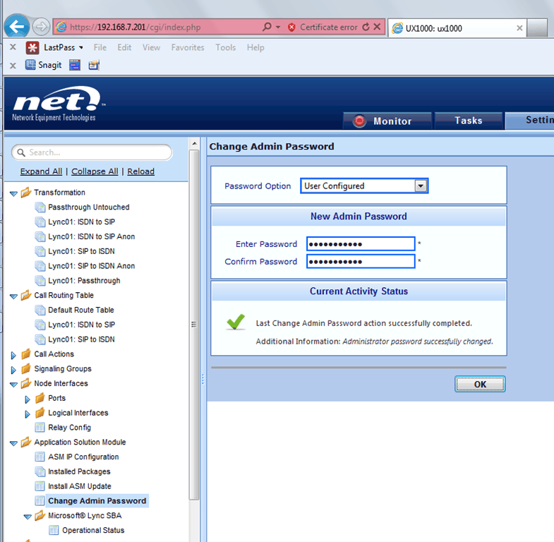Open the Tasks tab
Viewport: 554px width, 542px height.
point(468,121)
